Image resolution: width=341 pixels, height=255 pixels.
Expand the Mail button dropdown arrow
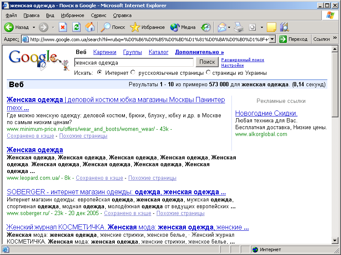229,27
